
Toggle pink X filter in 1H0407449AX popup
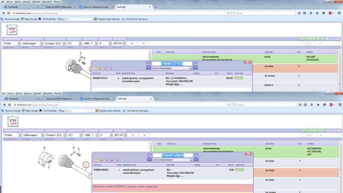pos(95,160)
